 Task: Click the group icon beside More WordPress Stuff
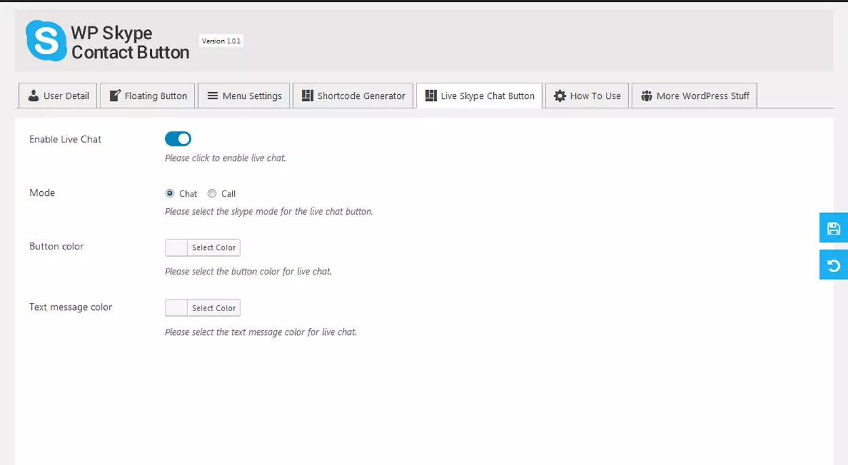[645, 96]
